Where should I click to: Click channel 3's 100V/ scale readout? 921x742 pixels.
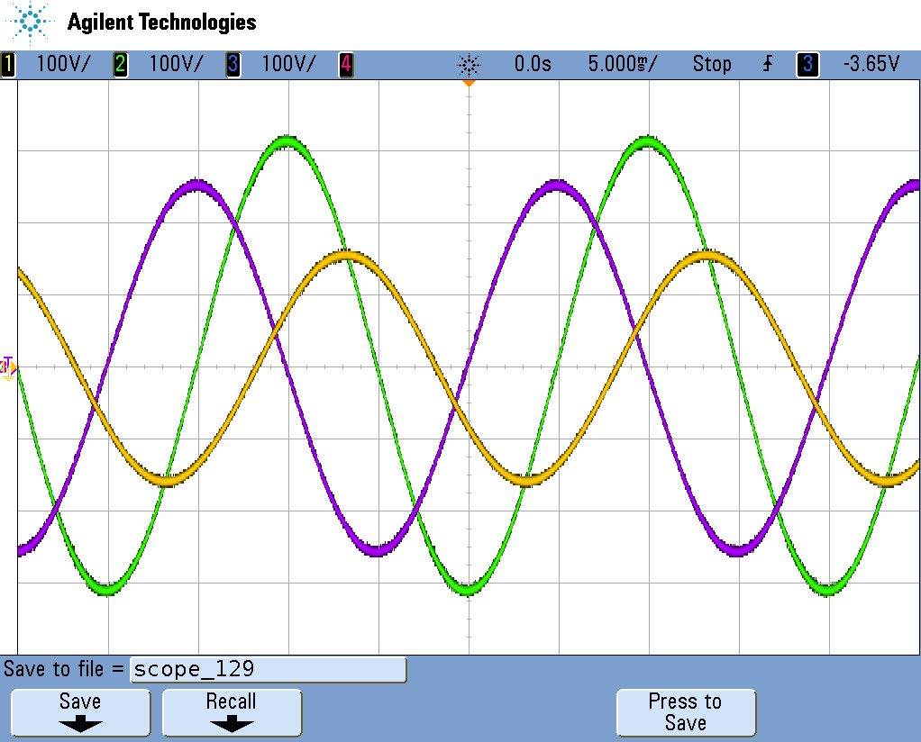coord(288,65)
